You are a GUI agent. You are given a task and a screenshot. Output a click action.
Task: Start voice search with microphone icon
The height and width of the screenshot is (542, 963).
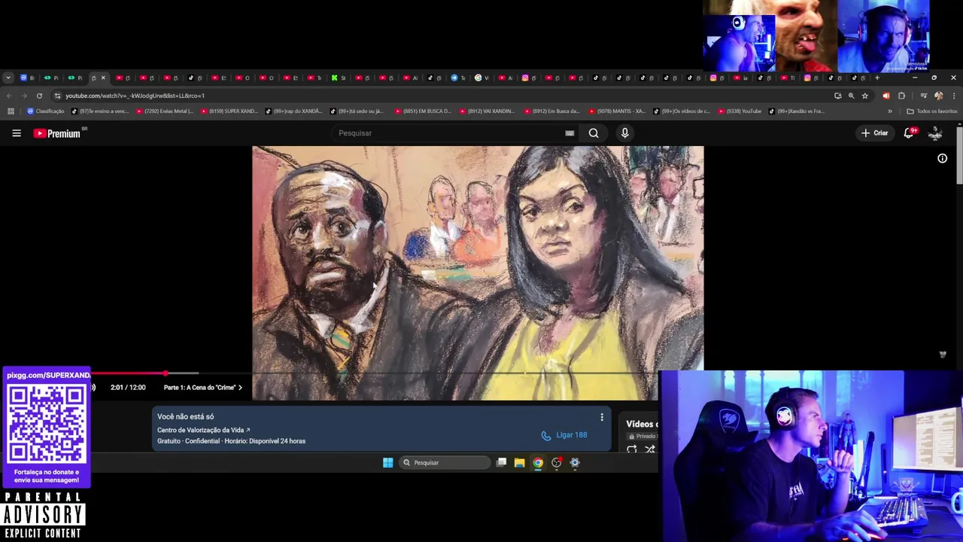624,133
